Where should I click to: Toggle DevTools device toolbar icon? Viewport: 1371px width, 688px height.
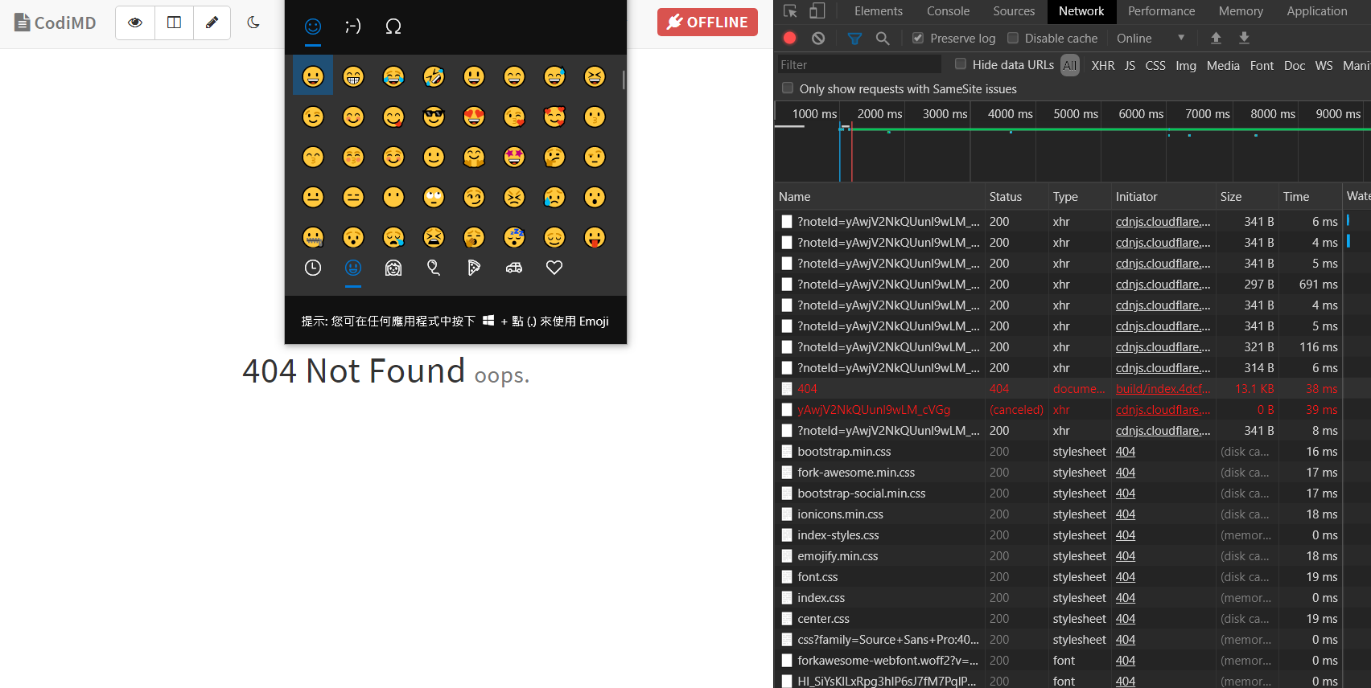click(817, 11)
